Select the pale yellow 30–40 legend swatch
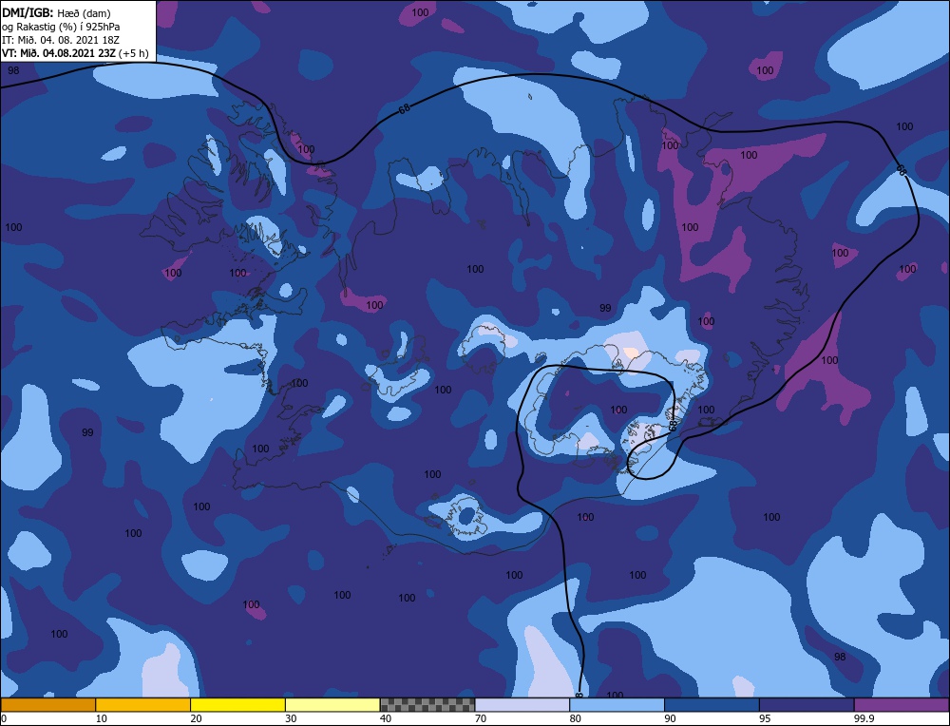950x726 pixels. pos(332,705)
